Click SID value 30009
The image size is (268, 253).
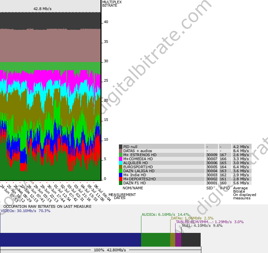pos(212,155)
